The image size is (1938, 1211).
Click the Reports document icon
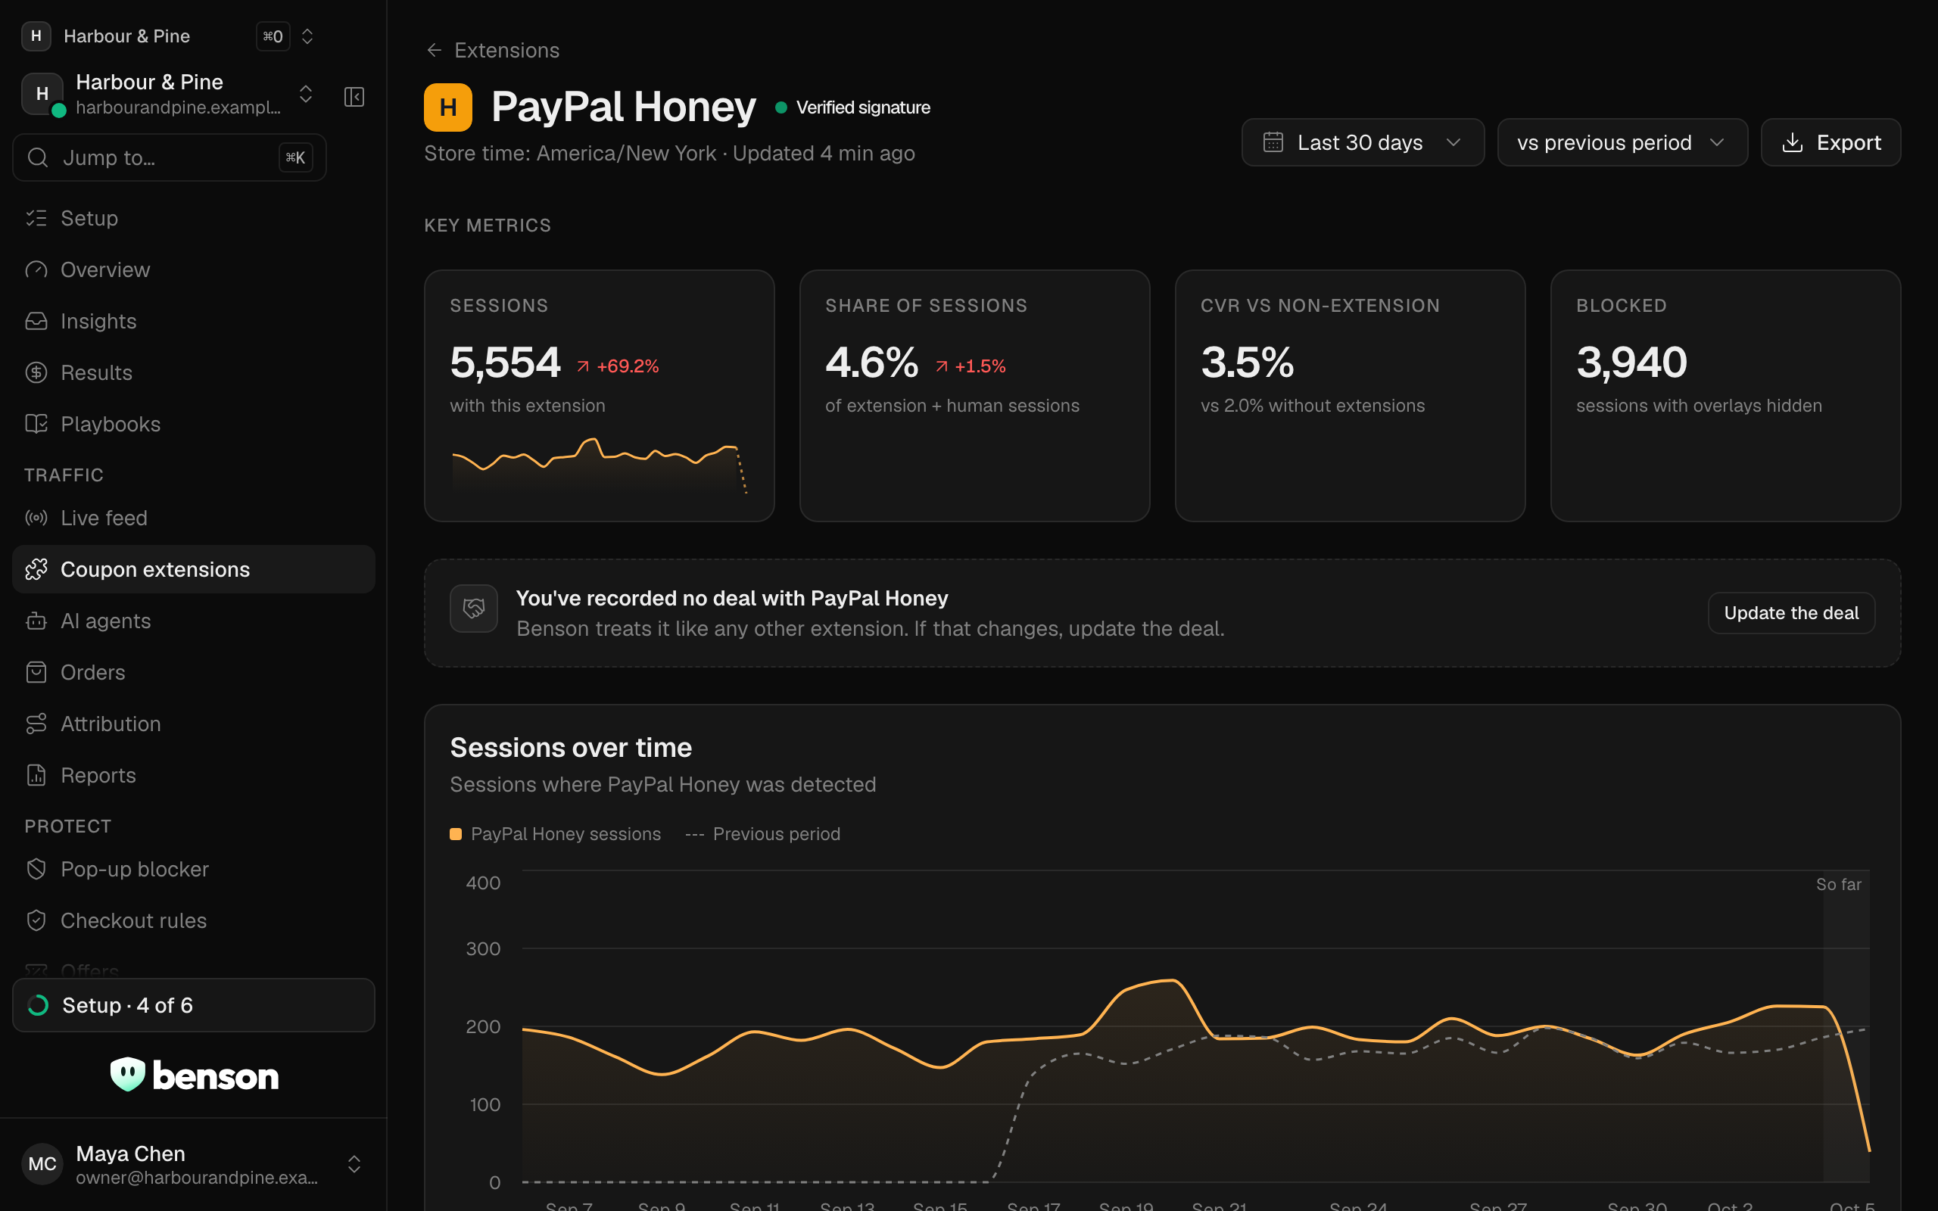click(36, 775)
